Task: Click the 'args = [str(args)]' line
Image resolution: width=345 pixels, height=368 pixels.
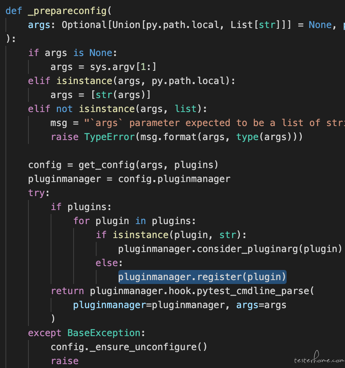Action: click(100, 95)
